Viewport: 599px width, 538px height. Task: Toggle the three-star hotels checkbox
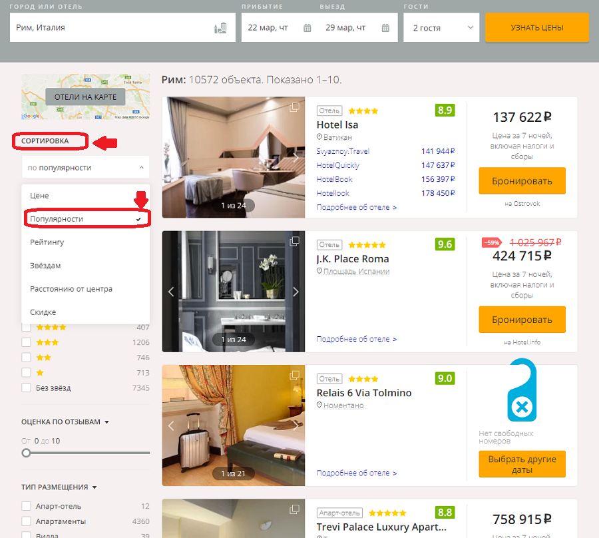(27, 342)
